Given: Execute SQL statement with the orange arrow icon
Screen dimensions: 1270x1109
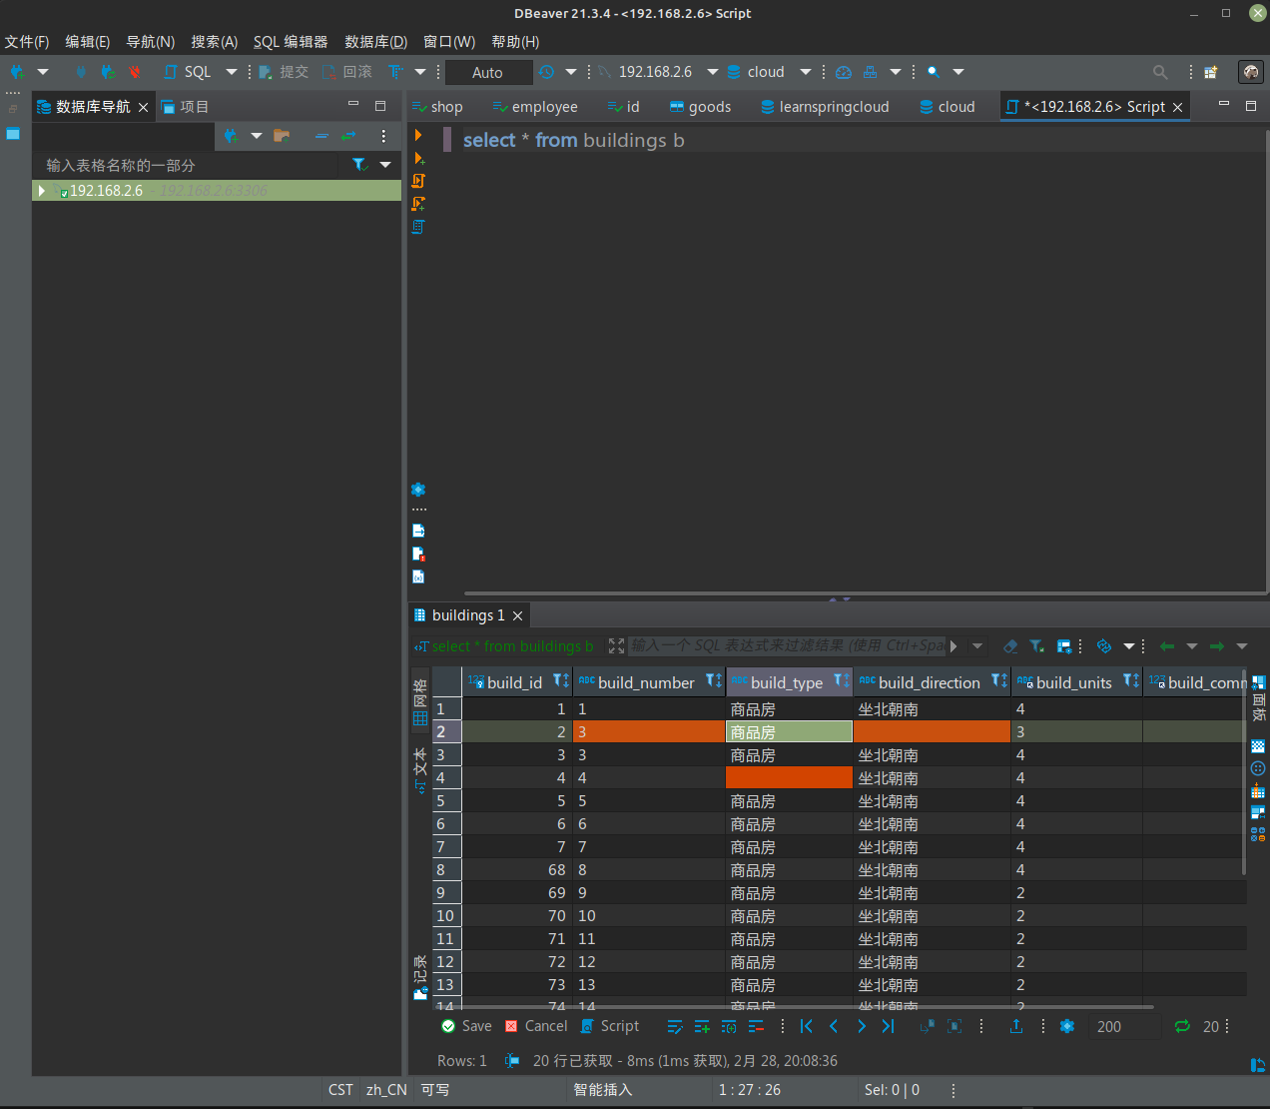Looking at the screenshot, I should click(418, 136).
